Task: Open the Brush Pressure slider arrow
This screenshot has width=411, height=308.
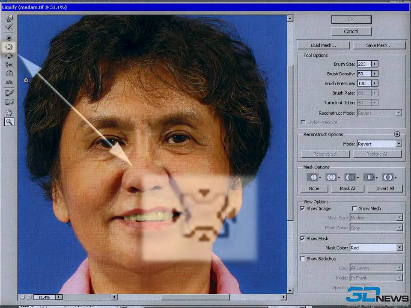Action: tap(375, 83)
